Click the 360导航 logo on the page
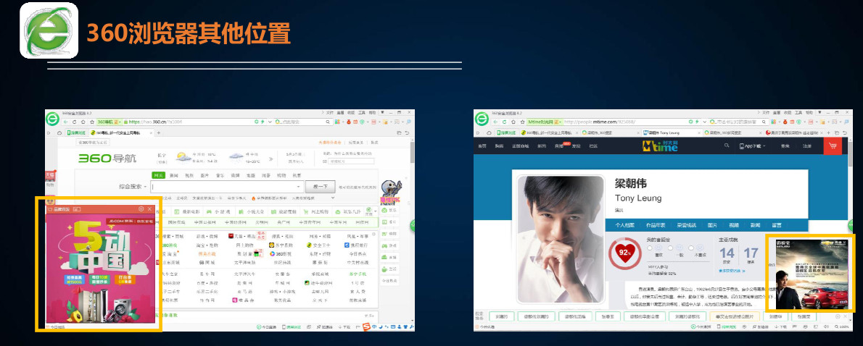 point(107,159)
